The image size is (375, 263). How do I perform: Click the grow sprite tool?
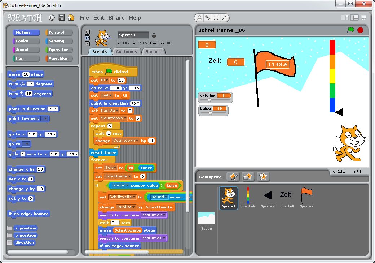(x=216, y=18)
